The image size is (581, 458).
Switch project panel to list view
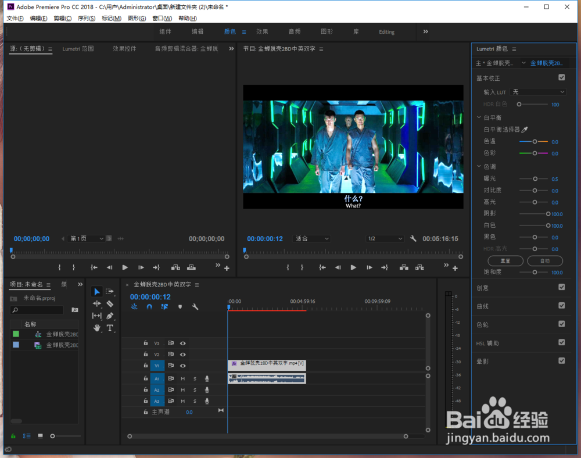point(27,436)
